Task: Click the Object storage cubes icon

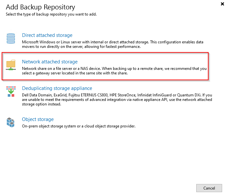Action: (x=11, y=123)
